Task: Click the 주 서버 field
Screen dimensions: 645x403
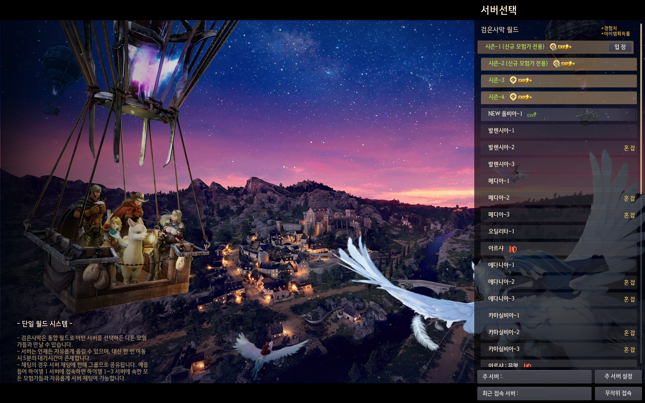Action: pos(534,377)
